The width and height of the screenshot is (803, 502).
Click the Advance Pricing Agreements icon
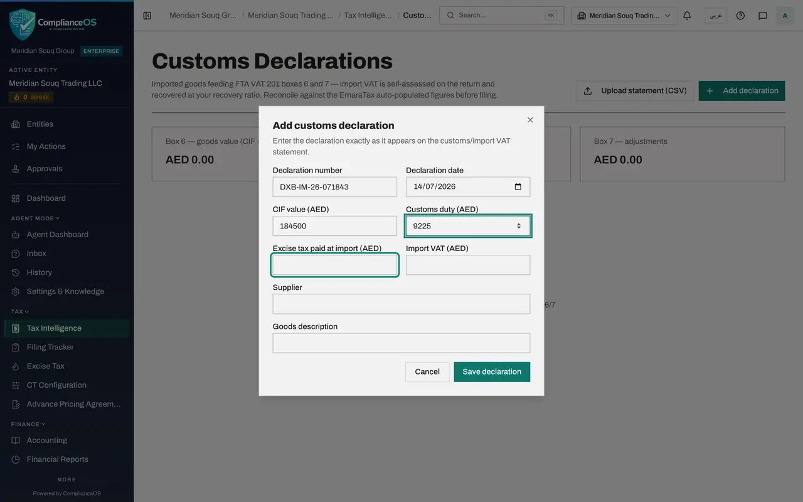coord(16,404)
